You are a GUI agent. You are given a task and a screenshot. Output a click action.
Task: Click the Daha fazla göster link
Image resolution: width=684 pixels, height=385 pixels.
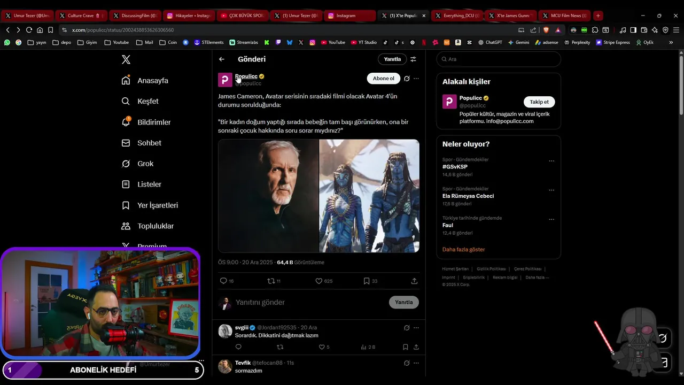pyautogui.click(x=463, y=250)
